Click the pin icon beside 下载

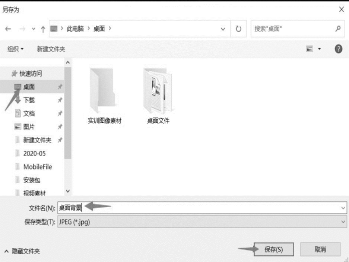point(60,100)
